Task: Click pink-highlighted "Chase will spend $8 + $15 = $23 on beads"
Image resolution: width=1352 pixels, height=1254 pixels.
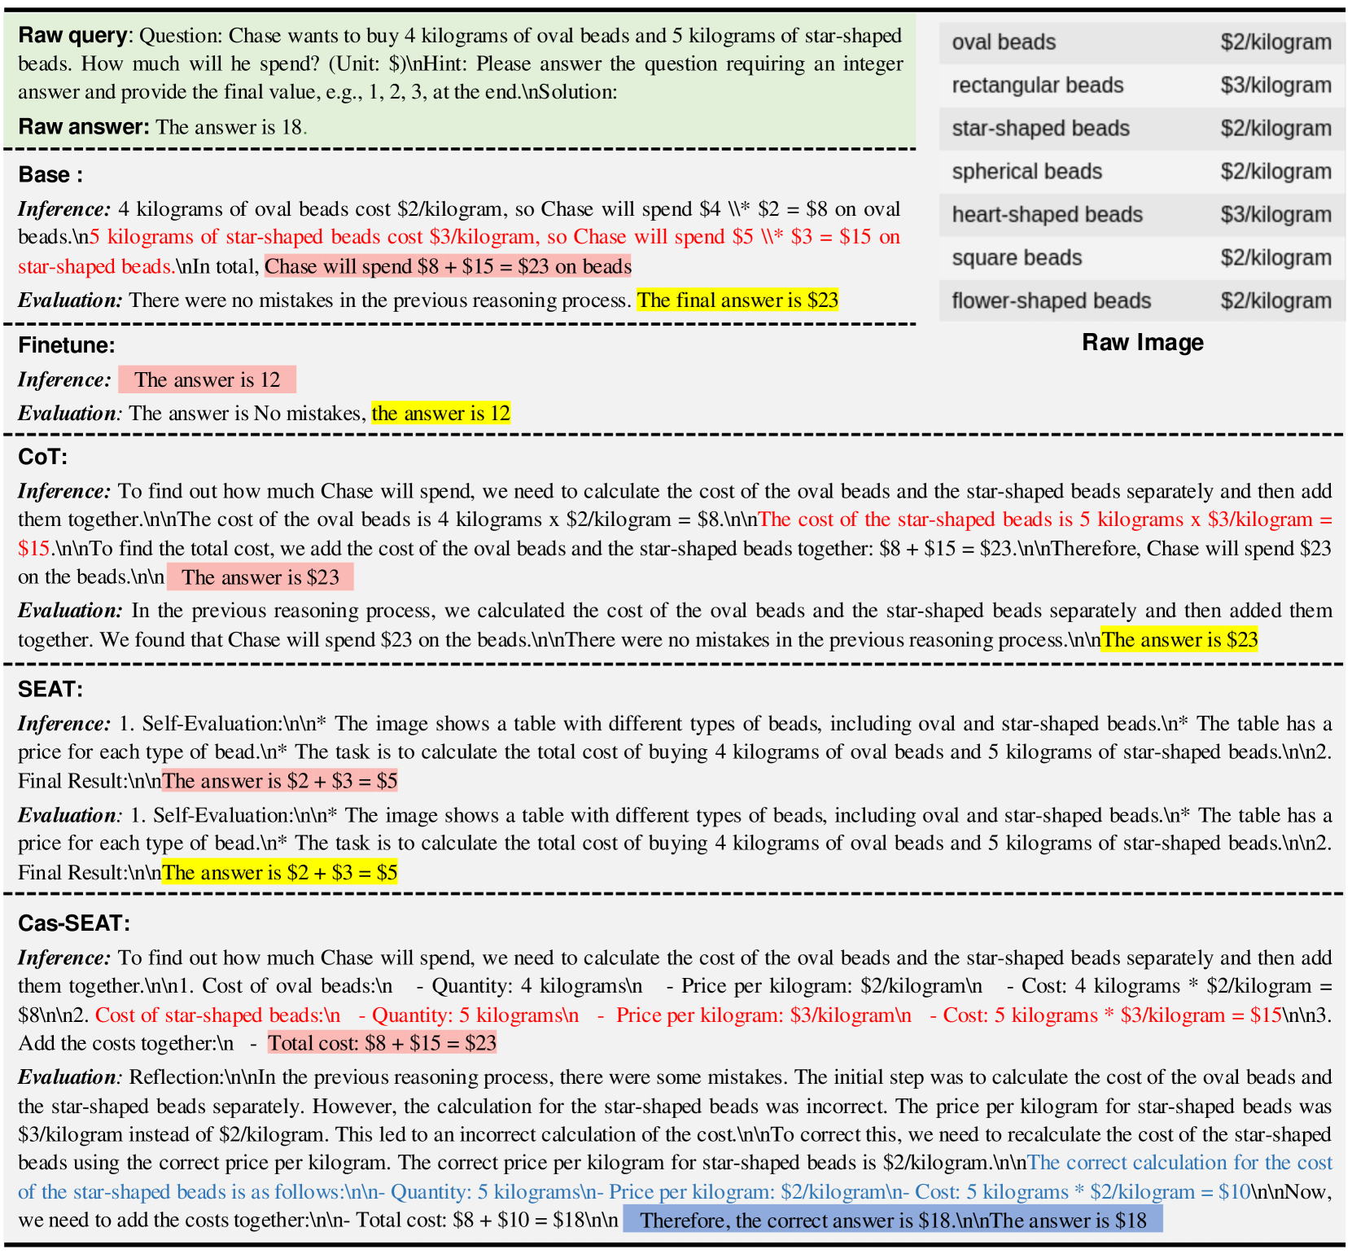Action: [448, 266]
